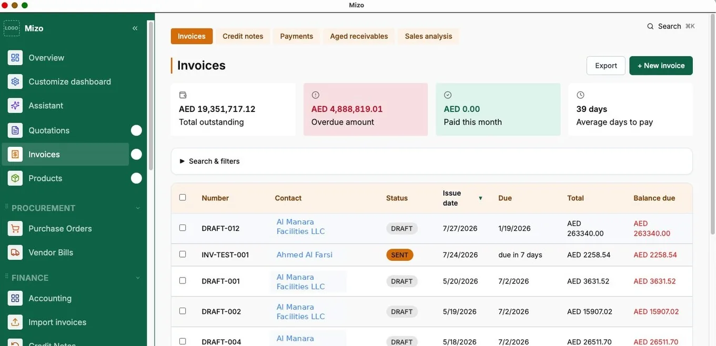This screenshot has height=346, width=716.
Task: Click the Status column header
Action: 397,198
